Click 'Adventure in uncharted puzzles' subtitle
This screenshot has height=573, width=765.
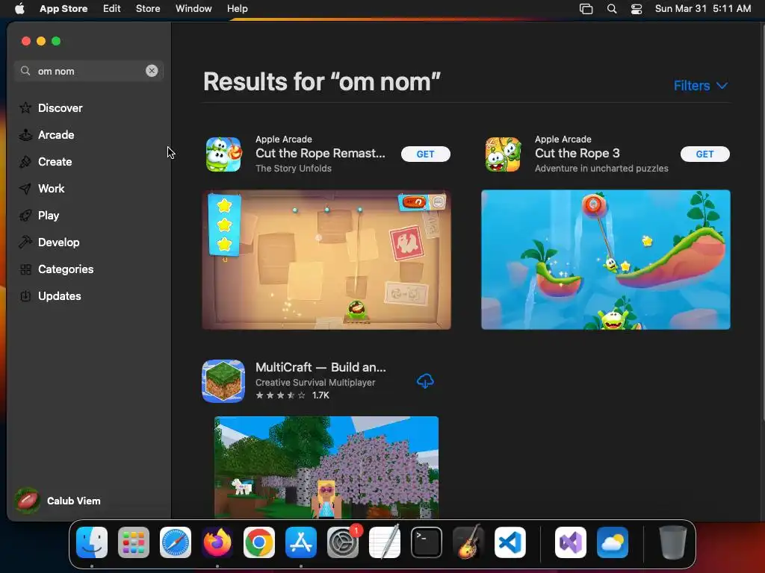coord(601,168)
